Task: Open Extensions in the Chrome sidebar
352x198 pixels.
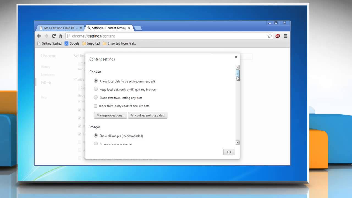Action: 48,75
